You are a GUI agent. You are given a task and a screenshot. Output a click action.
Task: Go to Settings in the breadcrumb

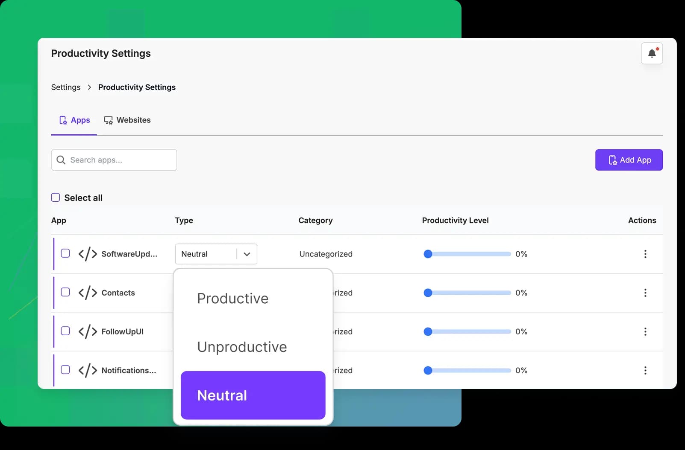[x=66, y=87]
